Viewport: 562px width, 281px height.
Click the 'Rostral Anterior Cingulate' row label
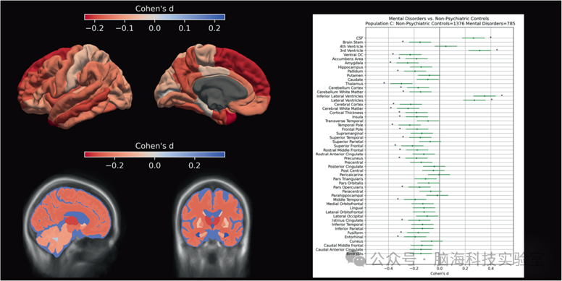[x=340, y=155]
